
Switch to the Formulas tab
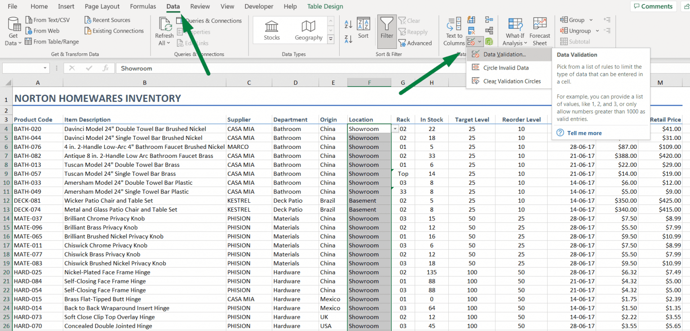click(143, 6)
